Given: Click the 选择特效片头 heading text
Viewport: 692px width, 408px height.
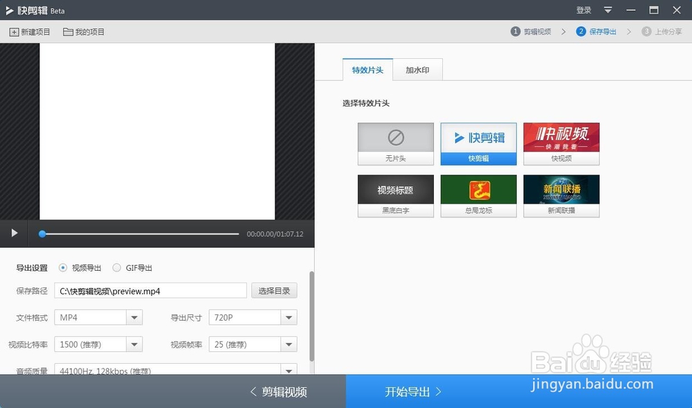Looking at the screenshot, I should click(x=366, y=103).
